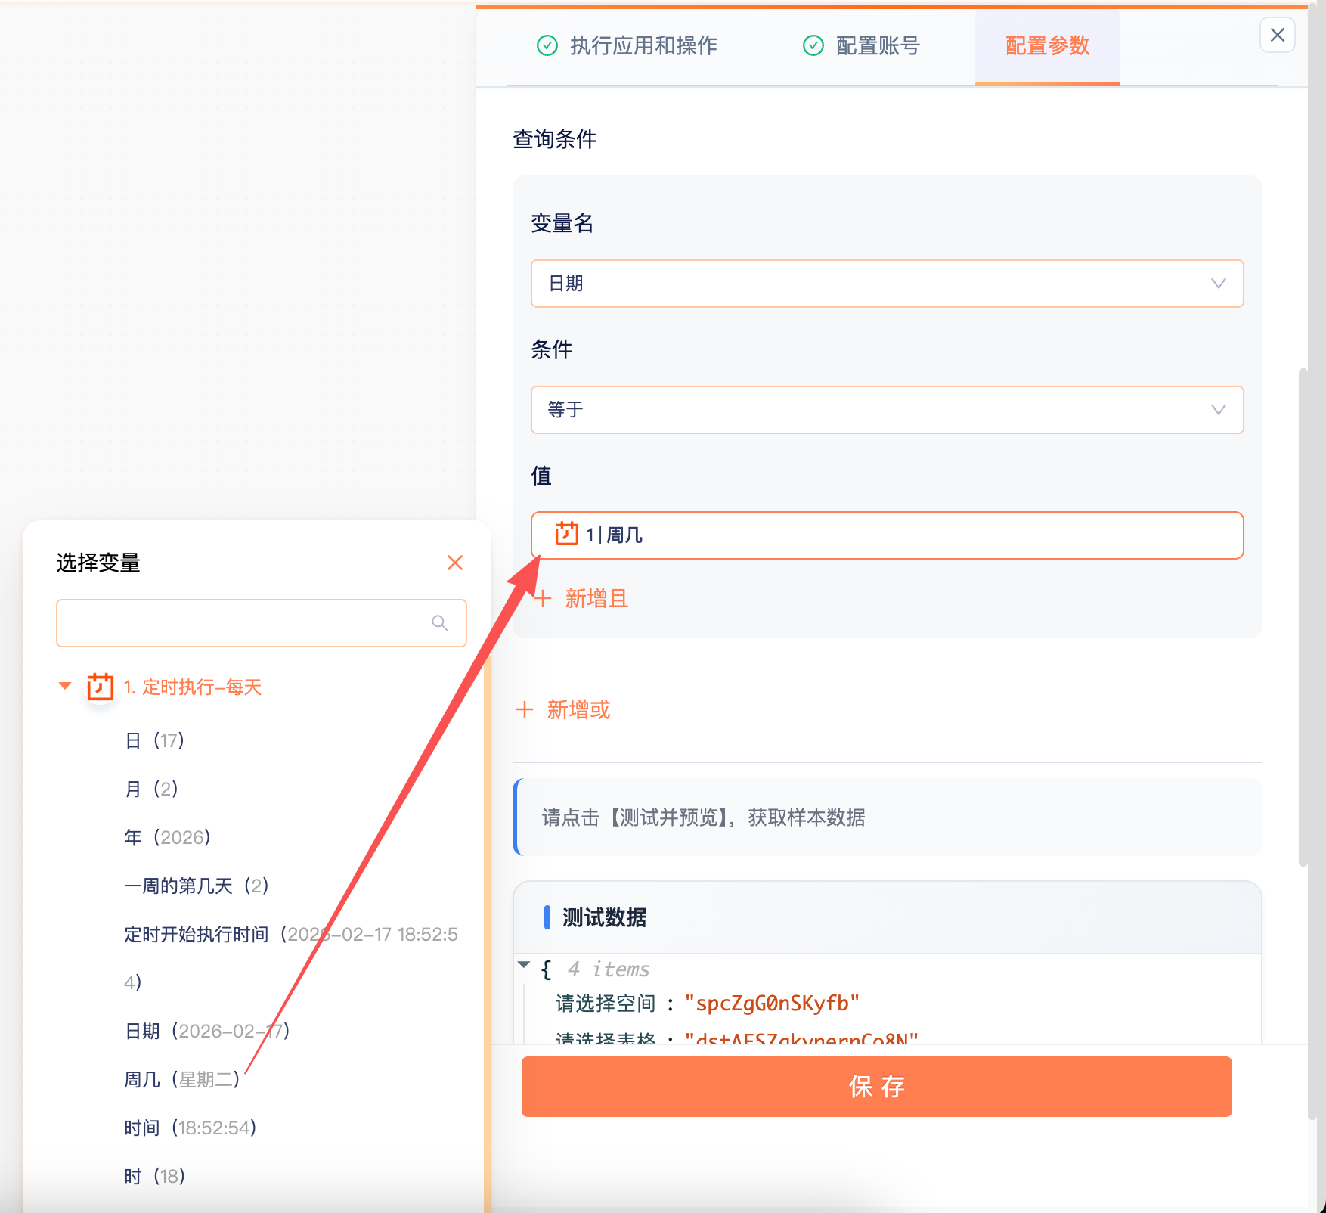
Task: Click the "4 items" JSON summary
Action: [x=609, y=969]
